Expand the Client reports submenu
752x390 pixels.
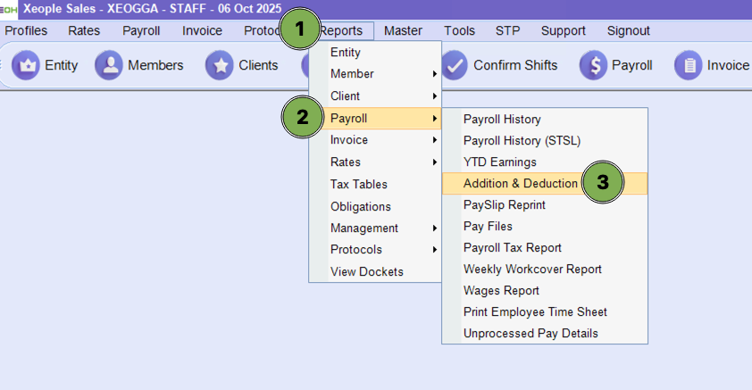(x=375, y=96)
